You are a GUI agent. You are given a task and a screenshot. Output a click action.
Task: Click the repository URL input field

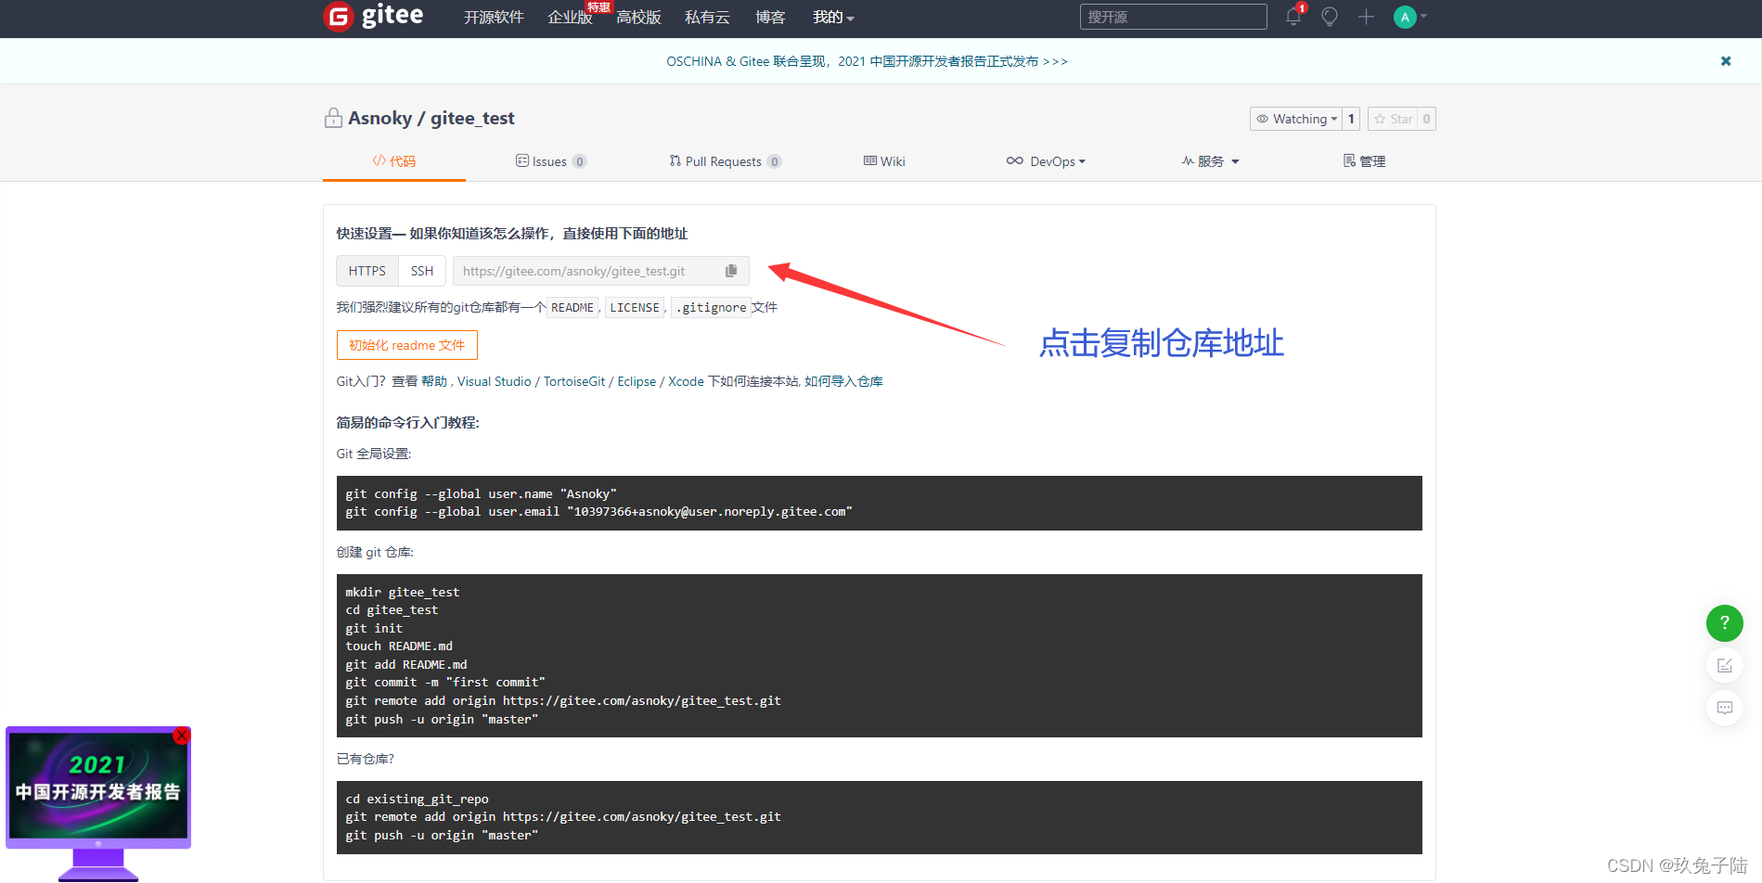click(601, 271)
